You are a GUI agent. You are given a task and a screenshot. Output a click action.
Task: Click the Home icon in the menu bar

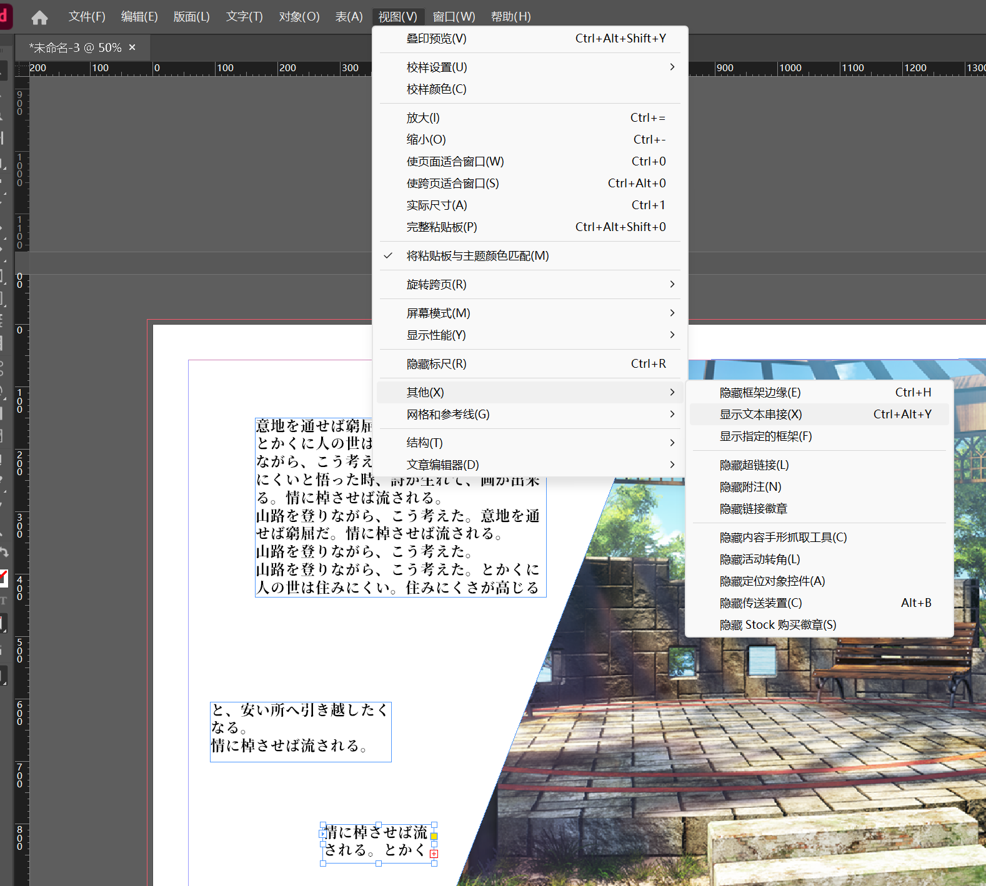tap(39, 17)
